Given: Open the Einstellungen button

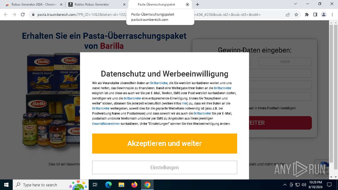Looking at the screenshot, I should click(165, 168).
